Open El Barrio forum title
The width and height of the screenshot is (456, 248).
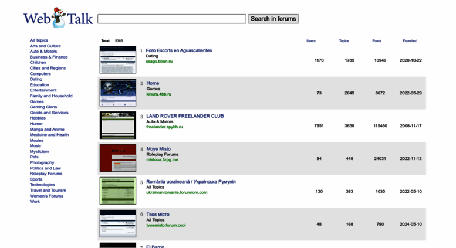coord(156,247)
